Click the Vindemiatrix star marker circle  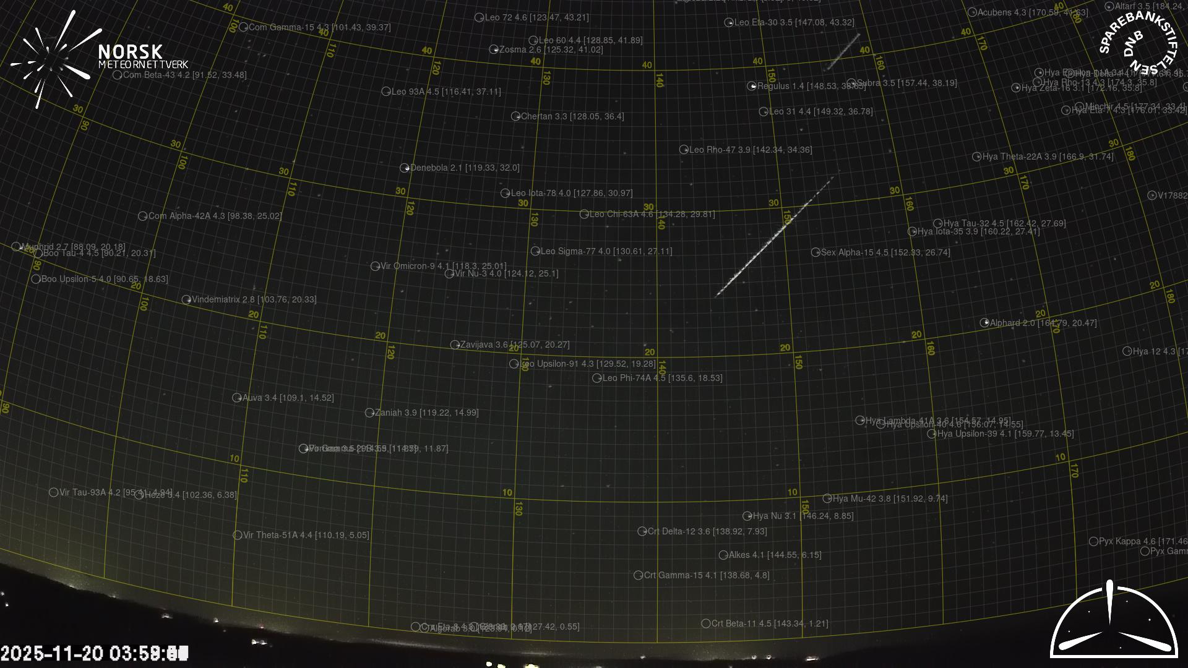pos(186,299)
